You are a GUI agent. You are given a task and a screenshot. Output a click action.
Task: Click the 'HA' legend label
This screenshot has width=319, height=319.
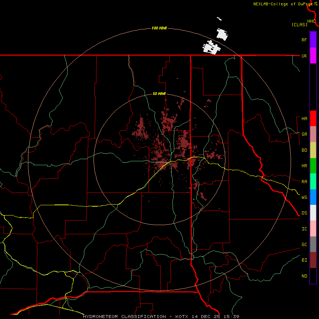[x=304, y=118]
